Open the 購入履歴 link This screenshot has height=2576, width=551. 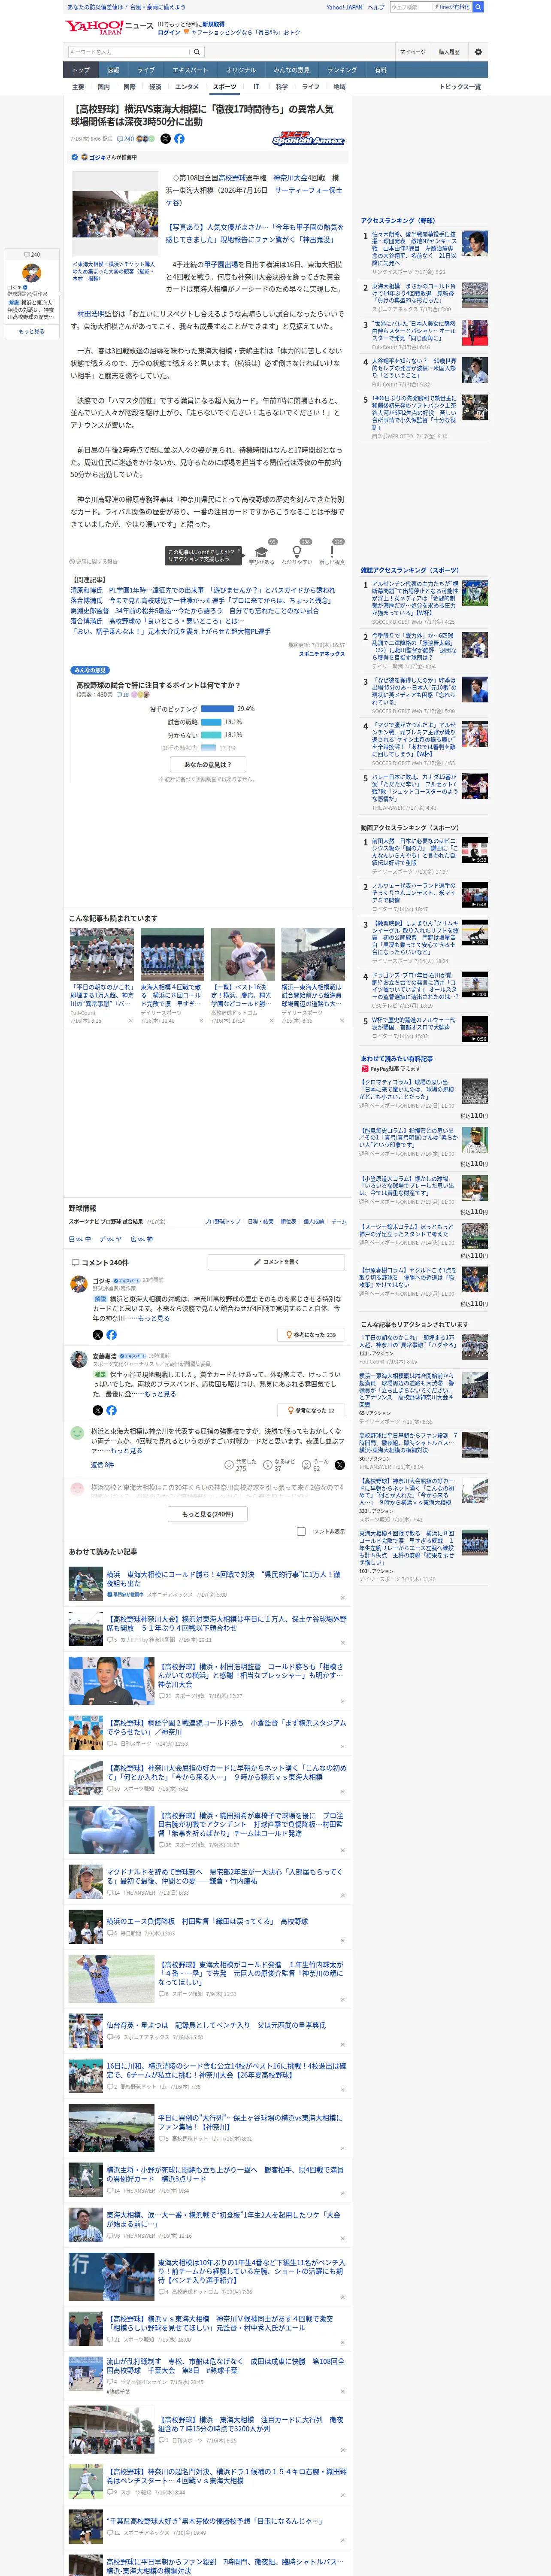(449, 52)
